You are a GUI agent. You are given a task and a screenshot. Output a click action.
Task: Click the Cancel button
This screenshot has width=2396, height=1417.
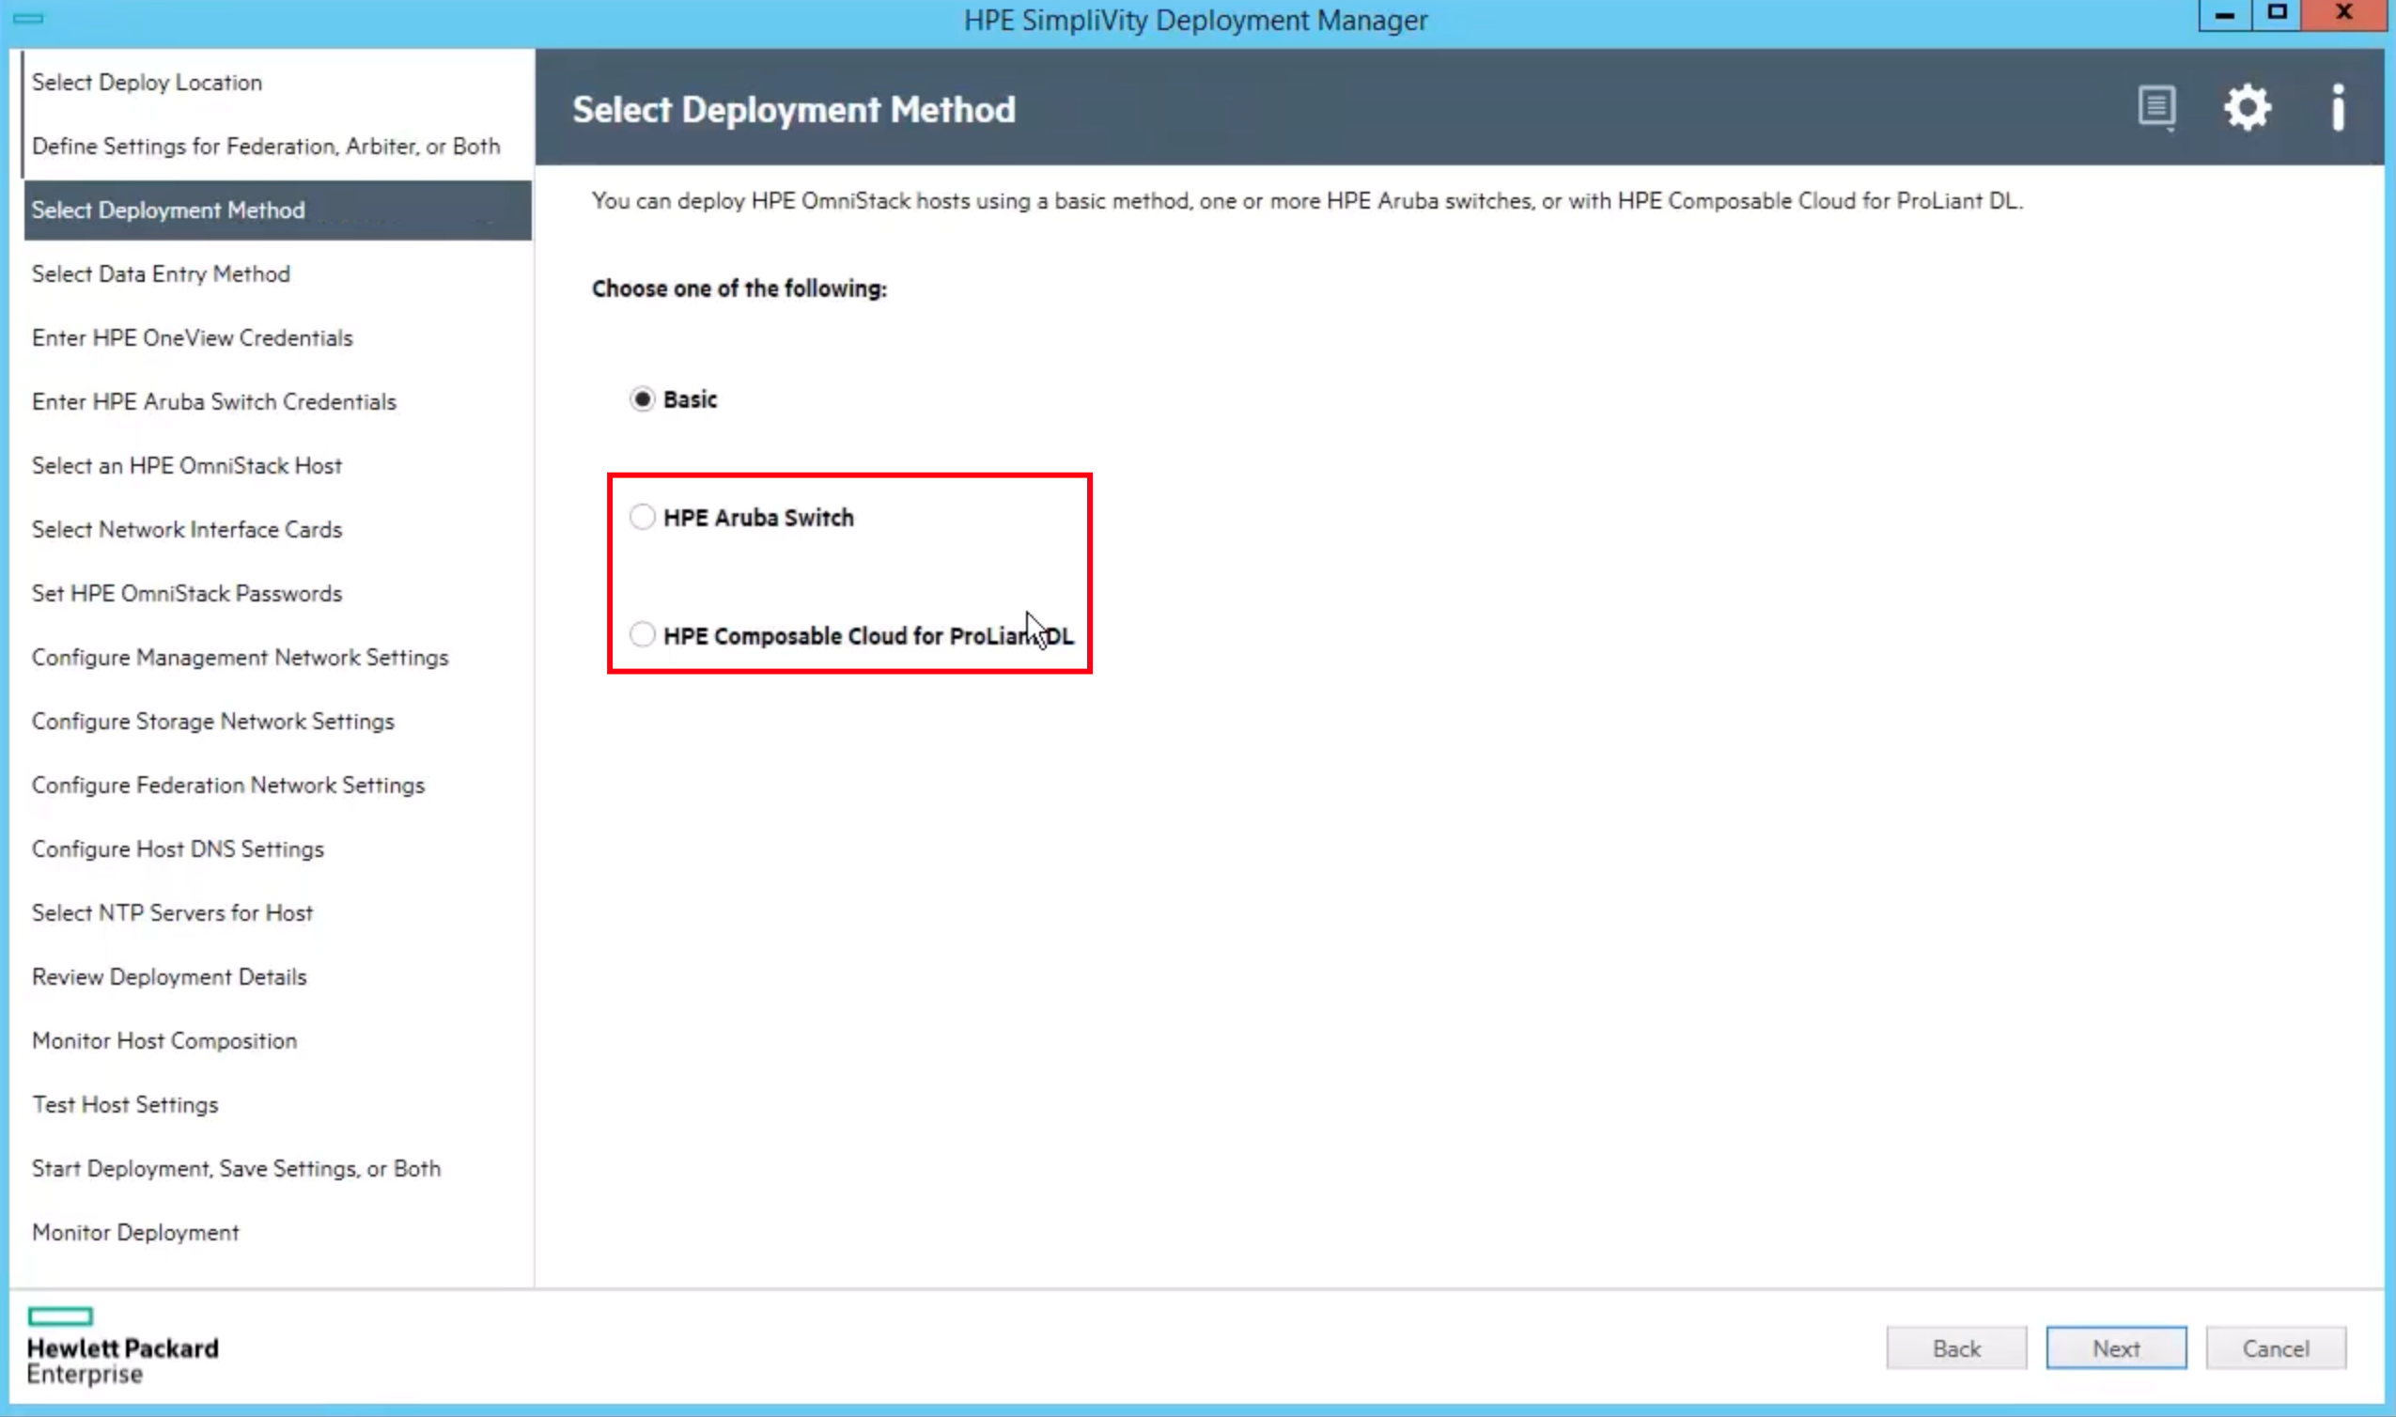[2276, 1348]
